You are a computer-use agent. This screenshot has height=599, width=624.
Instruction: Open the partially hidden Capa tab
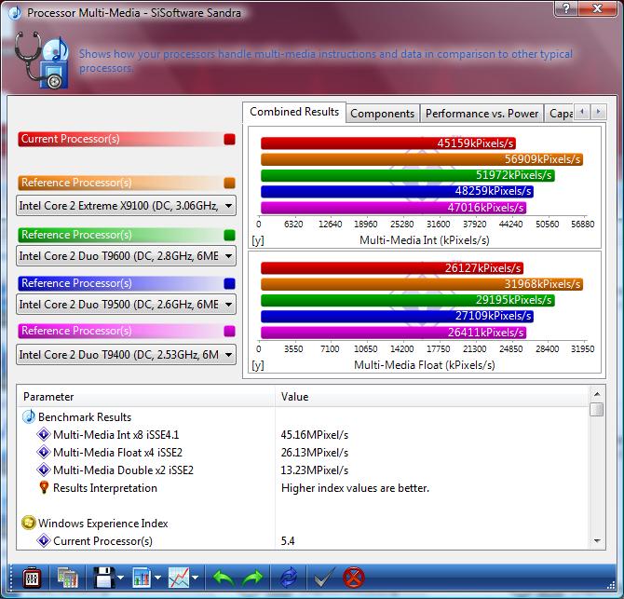[x=561, y=114]
